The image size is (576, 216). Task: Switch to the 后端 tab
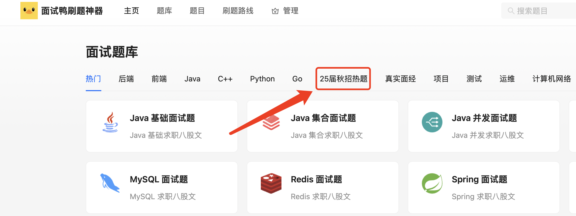(x=126, y=79)
